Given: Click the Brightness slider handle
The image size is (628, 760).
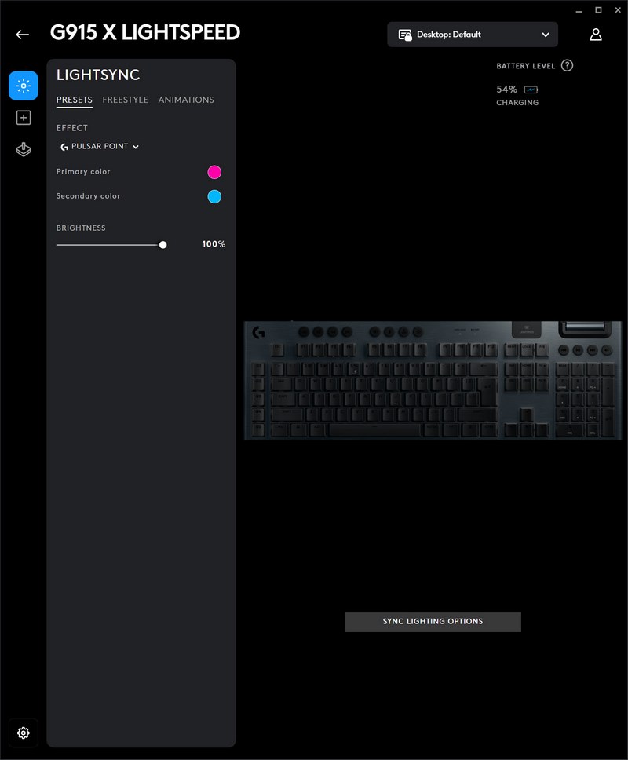Looking at the screenshot, I should 163,245.
